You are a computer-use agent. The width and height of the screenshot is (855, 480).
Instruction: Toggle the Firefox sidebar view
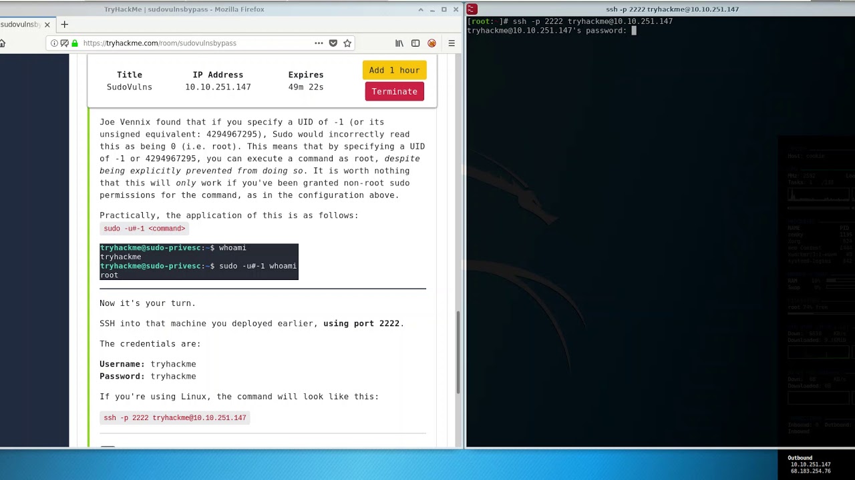click(x=415, y=43)
